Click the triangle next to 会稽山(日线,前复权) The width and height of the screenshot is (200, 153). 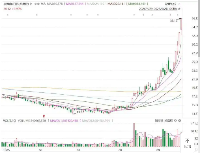(31, 4)
